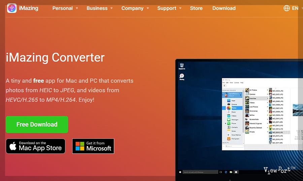This screenshot has width=303, height=181.
Task: Open the File menu in iMazing preview window
Action: [224, 83]
